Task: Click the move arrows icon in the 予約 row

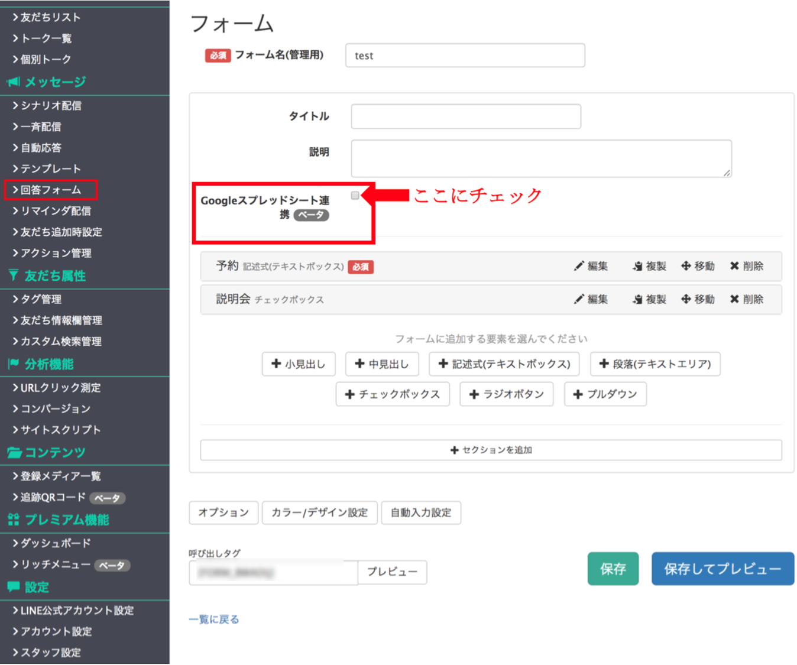Action: click(686, 266)
